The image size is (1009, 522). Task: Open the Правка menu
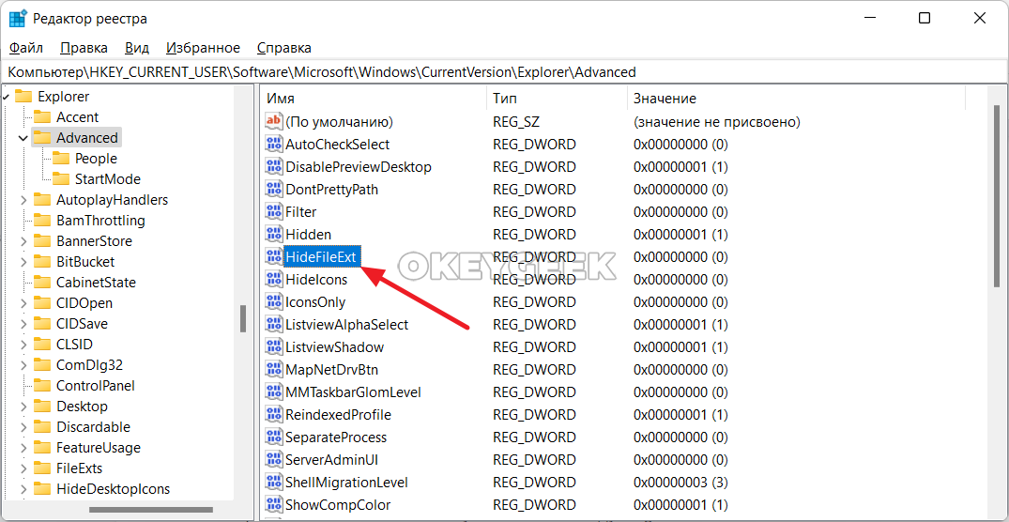84,48
